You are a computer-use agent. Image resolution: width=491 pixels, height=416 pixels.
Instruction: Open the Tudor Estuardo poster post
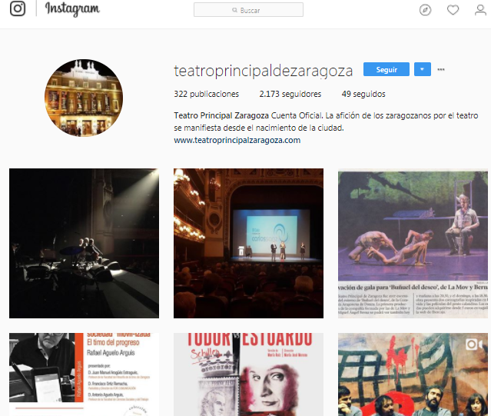point(248,374)
